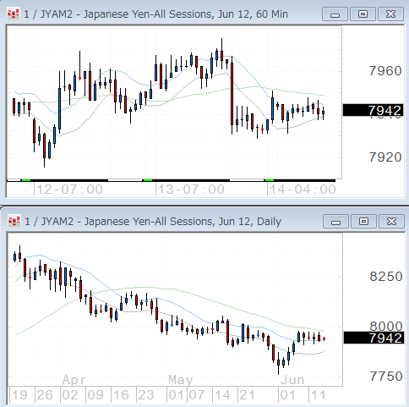Click the 21 date label on Daily axis
This screenshot has height=407, width=409.
(x=247, y=395)
